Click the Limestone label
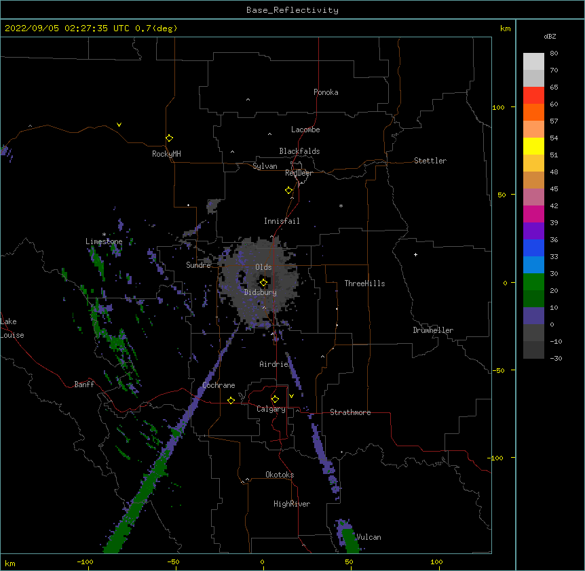The width and height of the screenshot is (585, 571). pos(104,241)
